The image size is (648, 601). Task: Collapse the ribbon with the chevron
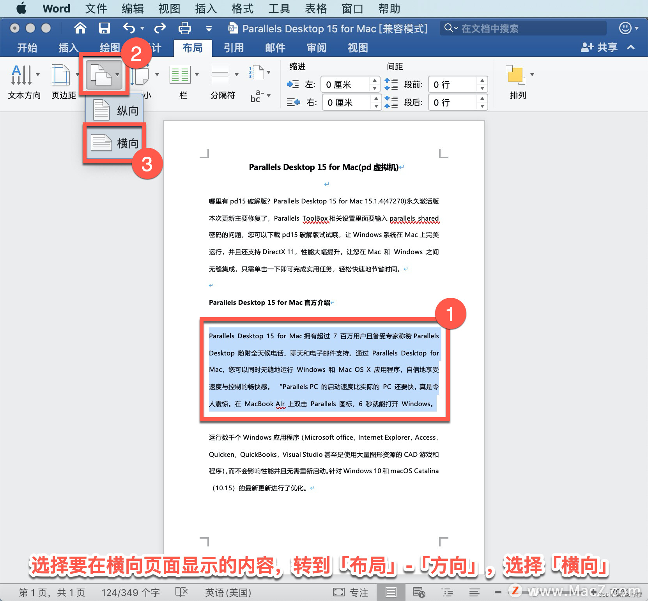(x=631, y=48)
